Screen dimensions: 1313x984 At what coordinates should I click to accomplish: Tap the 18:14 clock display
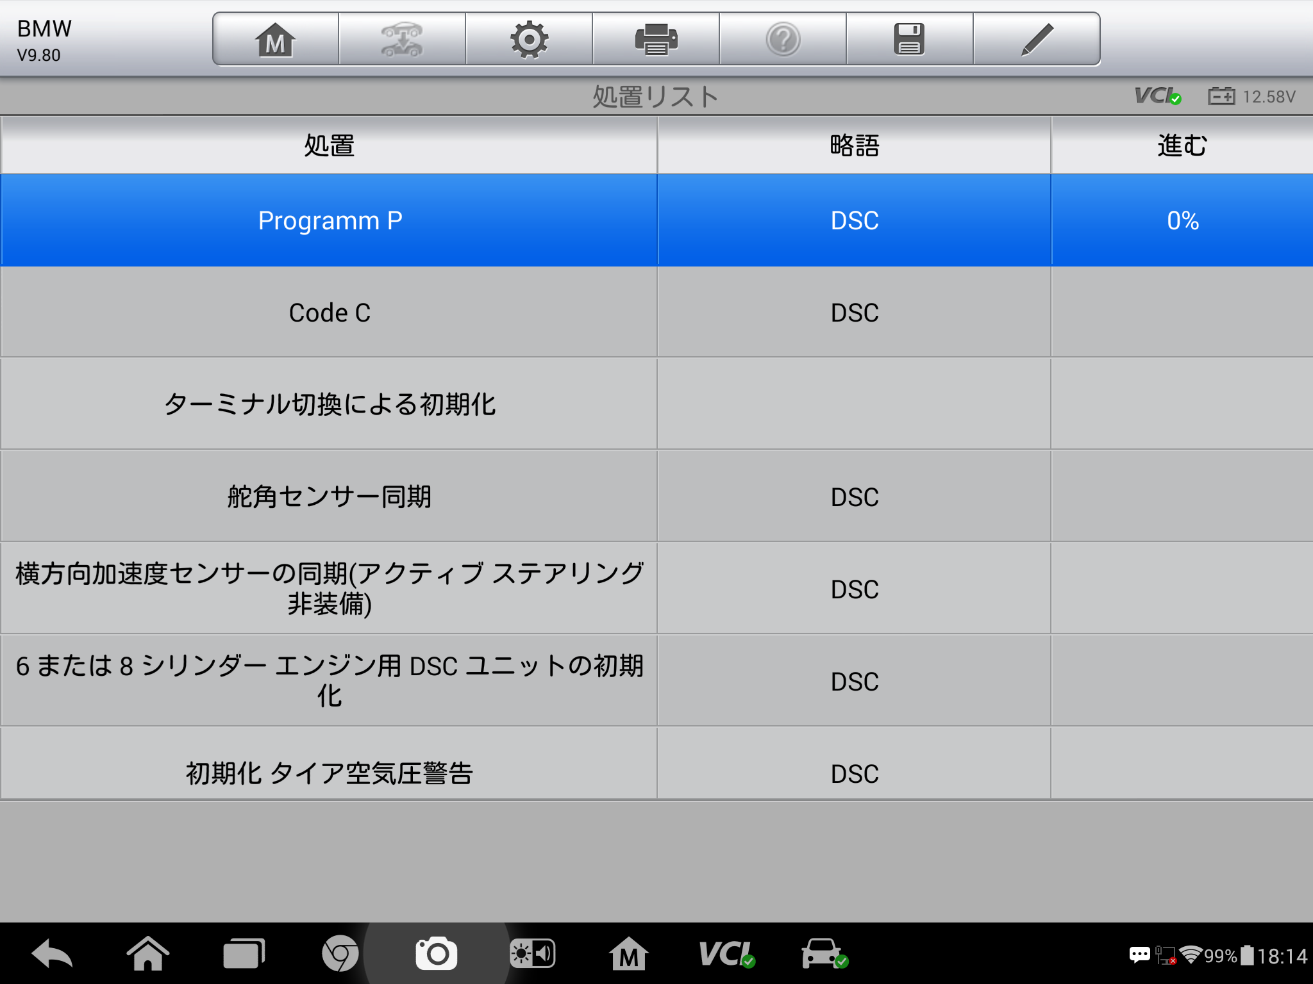pyautogui.click(x=1282, y=956)
